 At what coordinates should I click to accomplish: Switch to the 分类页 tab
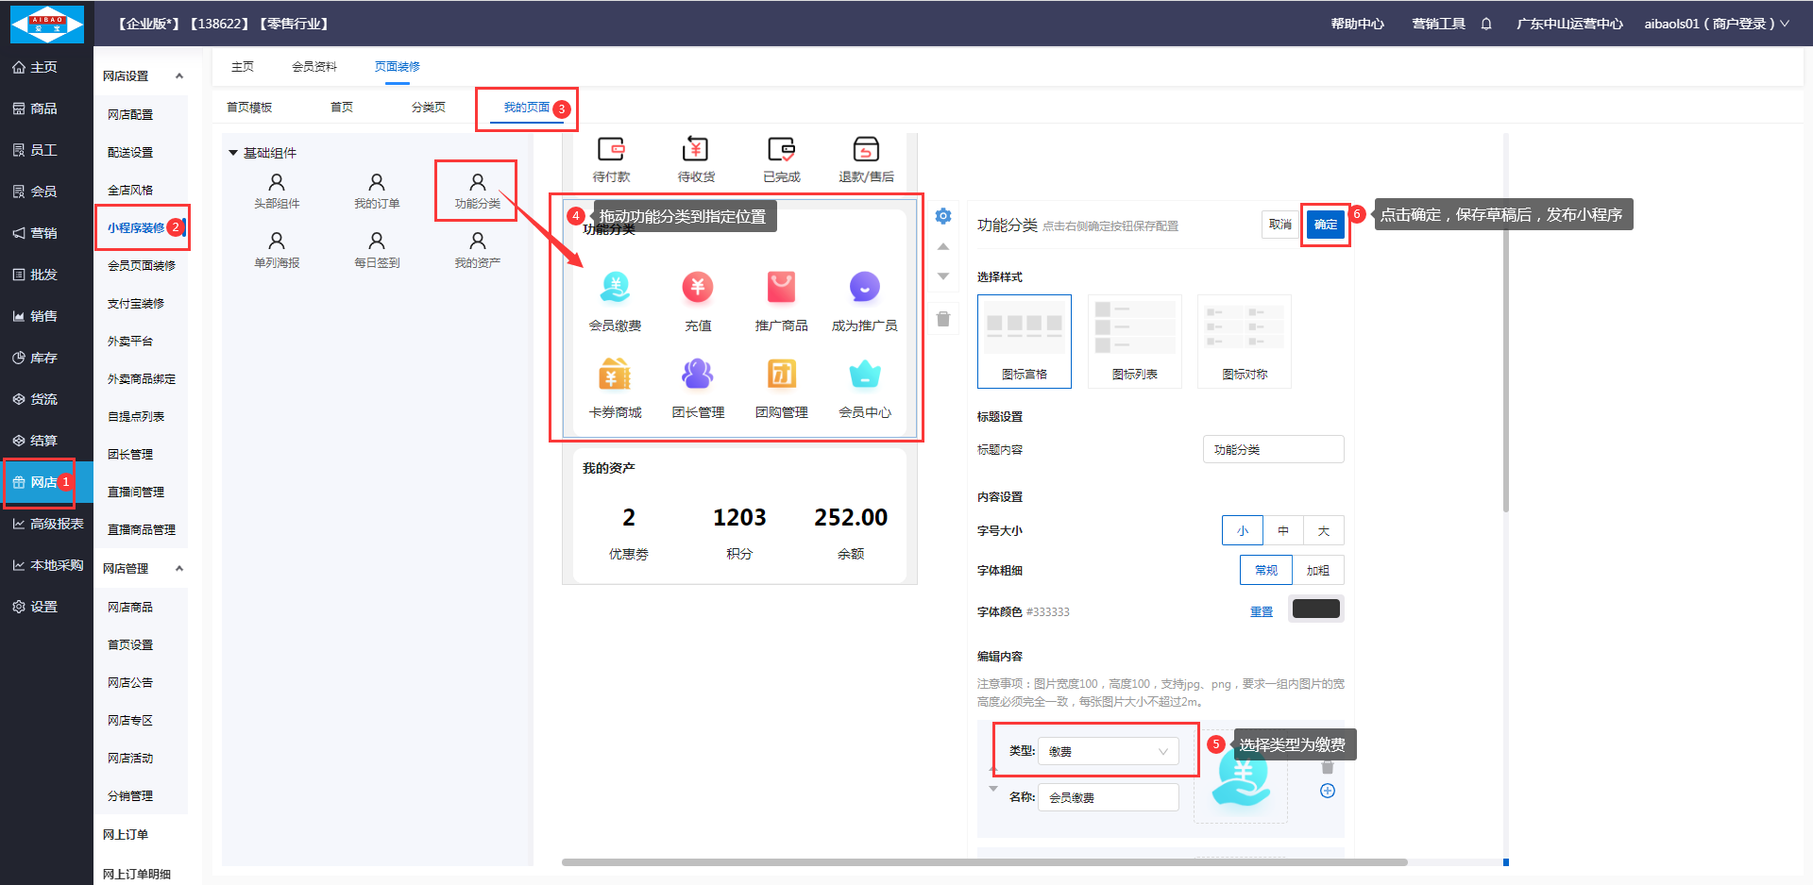click(x=428, y=108)
